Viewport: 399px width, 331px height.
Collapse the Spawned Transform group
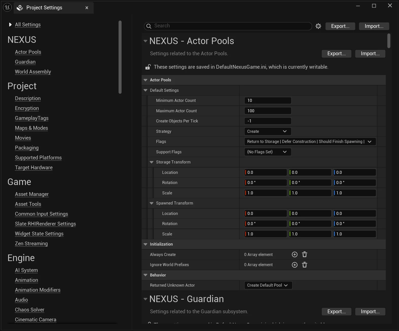[x=152, y=203]
